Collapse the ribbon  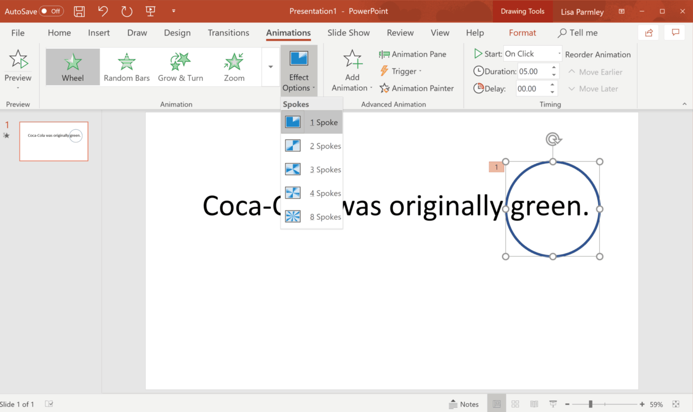tap(685, 104)
